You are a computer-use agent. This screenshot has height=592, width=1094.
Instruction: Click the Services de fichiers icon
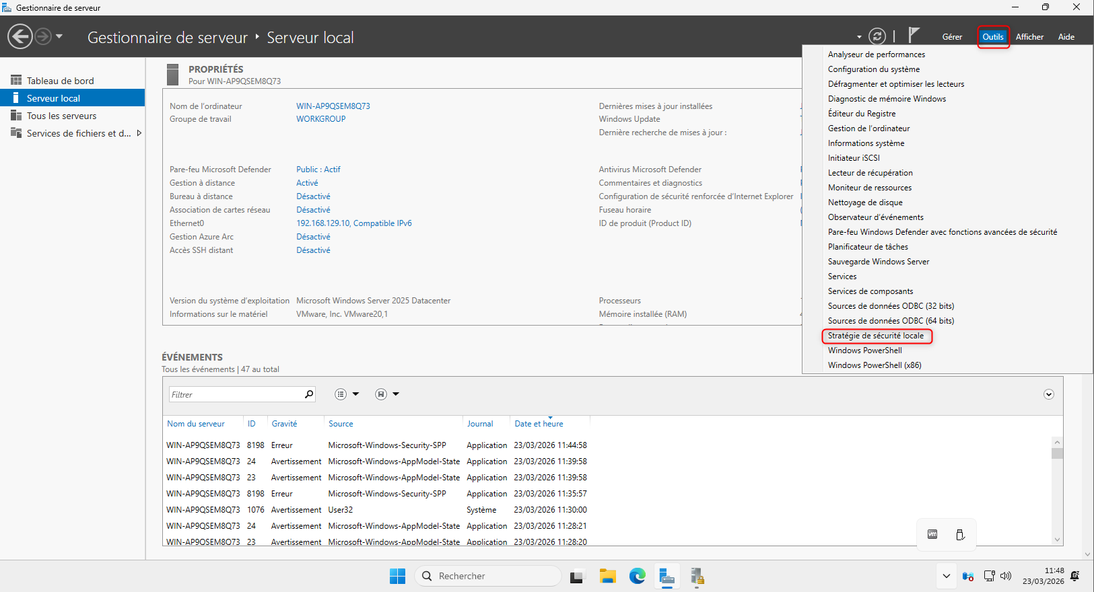point(16,133)
